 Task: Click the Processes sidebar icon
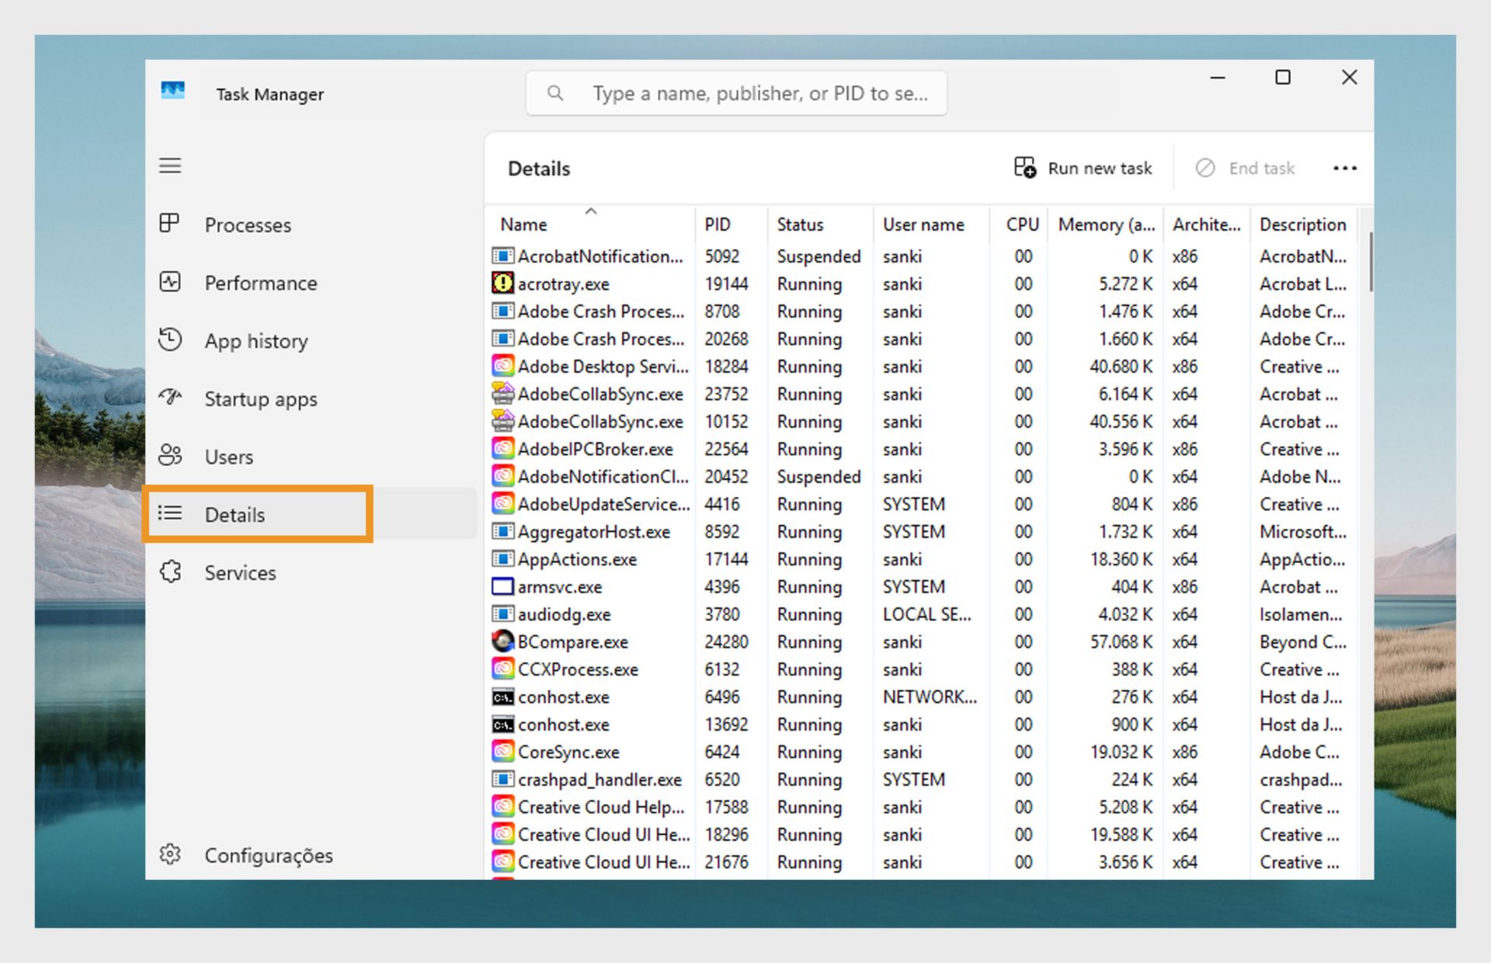tap(169, 224)
